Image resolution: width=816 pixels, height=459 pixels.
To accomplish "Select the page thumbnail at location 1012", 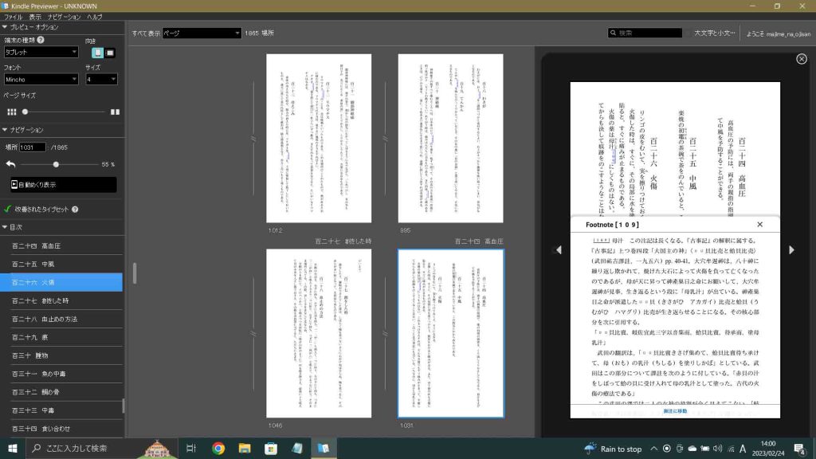I will pos(319,139).
